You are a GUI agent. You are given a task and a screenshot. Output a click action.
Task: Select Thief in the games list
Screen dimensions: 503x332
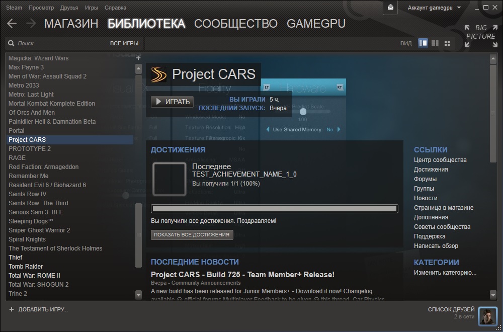coord(70,257)
